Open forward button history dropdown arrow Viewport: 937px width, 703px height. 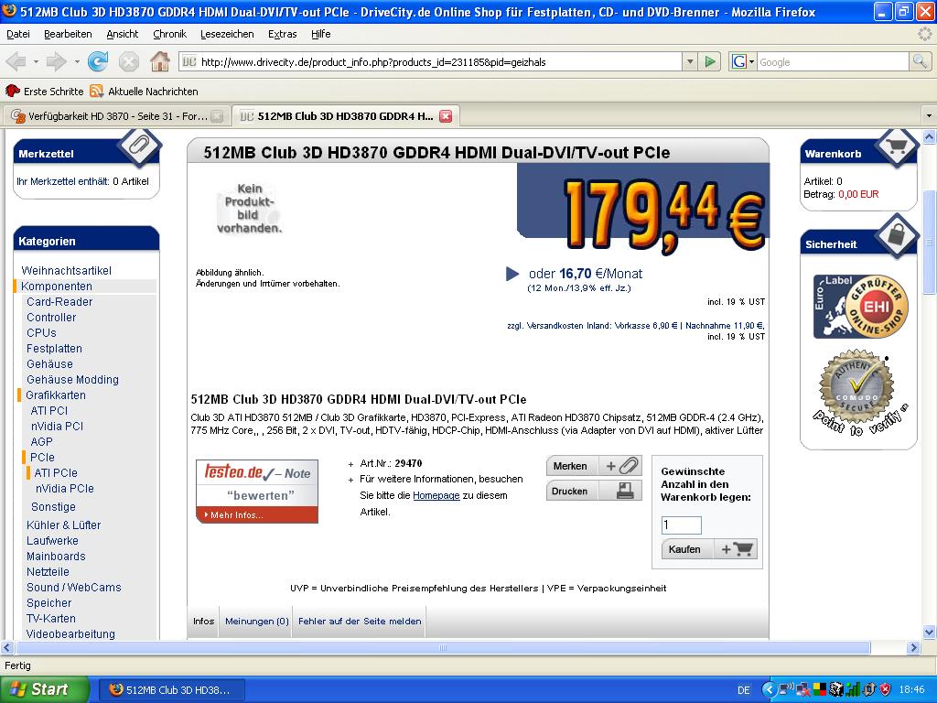(x=77, y=61)
